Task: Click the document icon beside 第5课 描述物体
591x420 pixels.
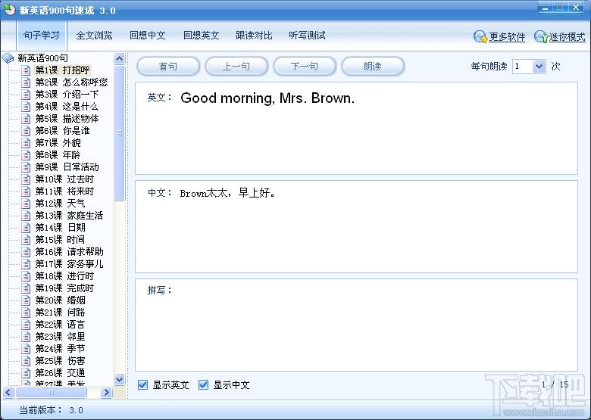Action: click(x=26, y=119)
